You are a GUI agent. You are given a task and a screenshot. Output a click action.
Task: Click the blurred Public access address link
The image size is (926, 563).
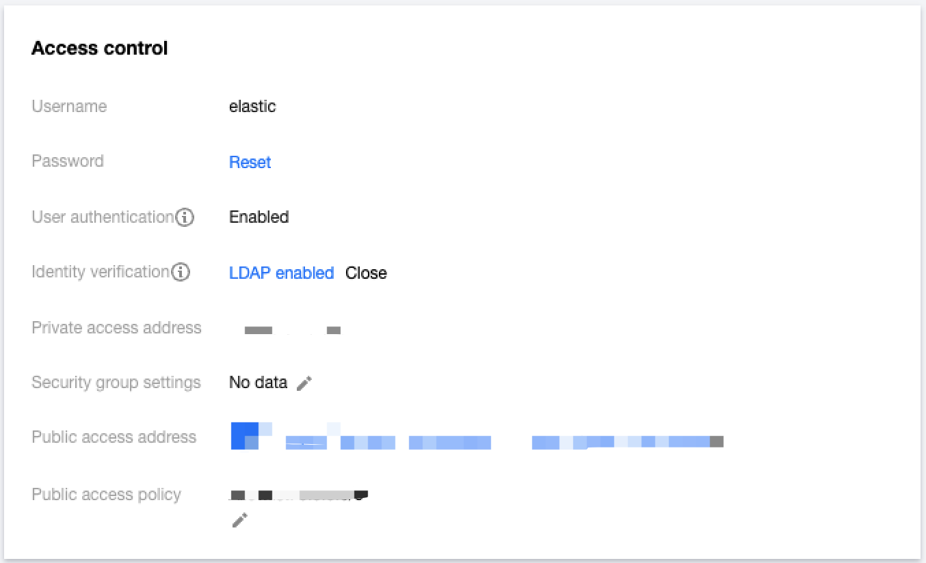477,437
